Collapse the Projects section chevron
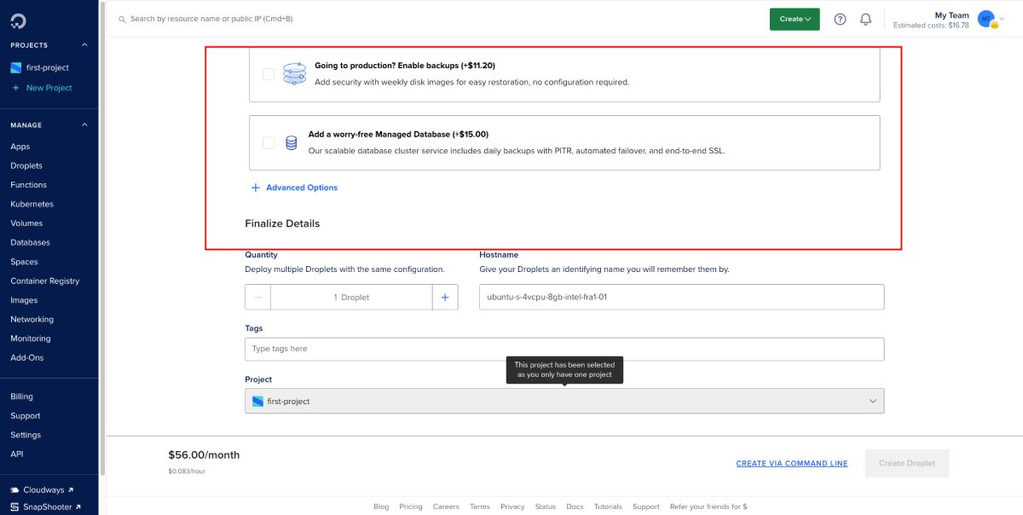 coord(84,45)
